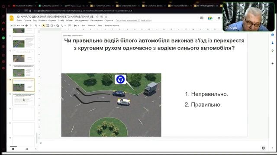Switch to grid view icon
Screen dimensions: 277x155
point(27,149)
